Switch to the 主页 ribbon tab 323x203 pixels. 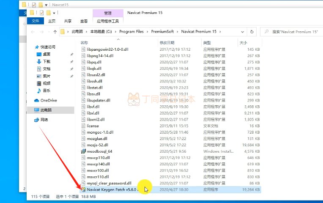52,21
